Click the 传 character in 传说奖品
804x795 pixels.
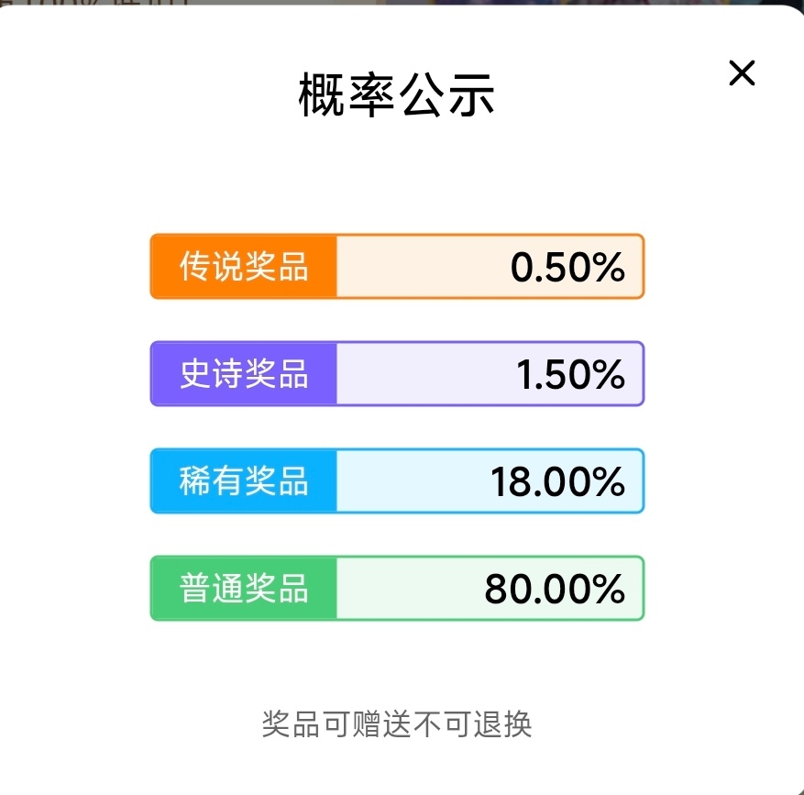coord(195,266)
